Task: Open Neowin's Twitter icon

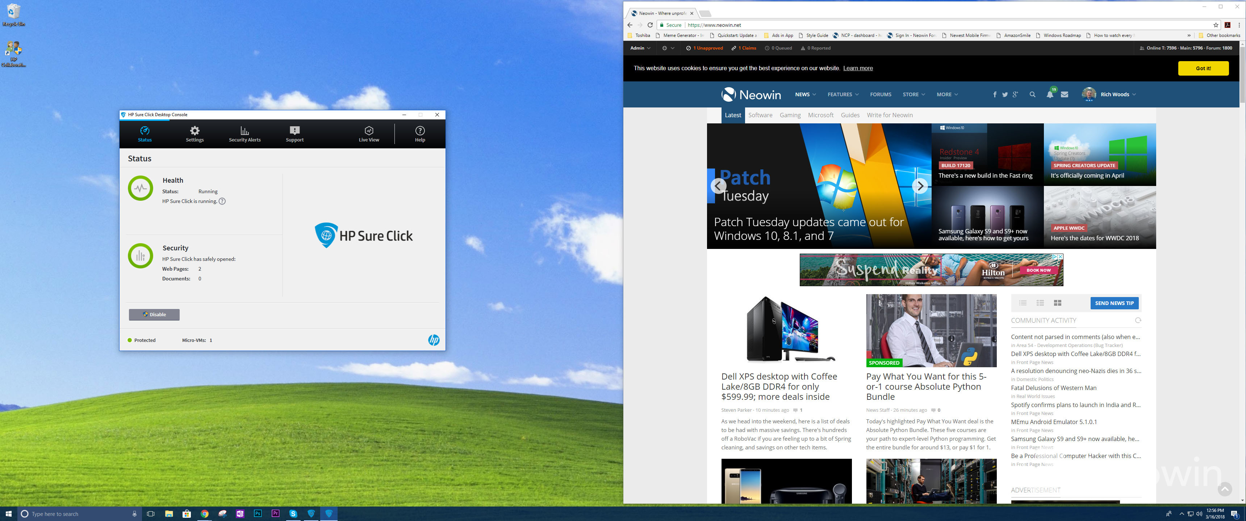Action: coord(1005,95)
